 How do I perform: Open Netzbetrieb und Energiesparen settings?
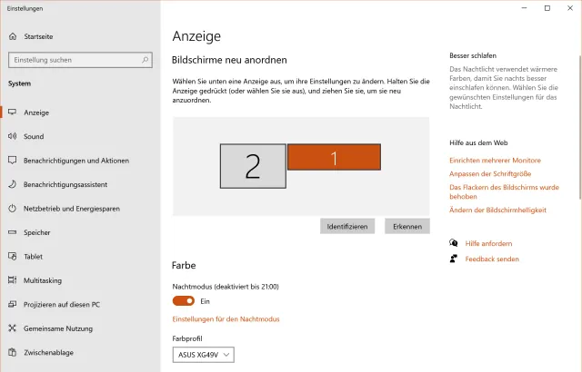point(80,209)
